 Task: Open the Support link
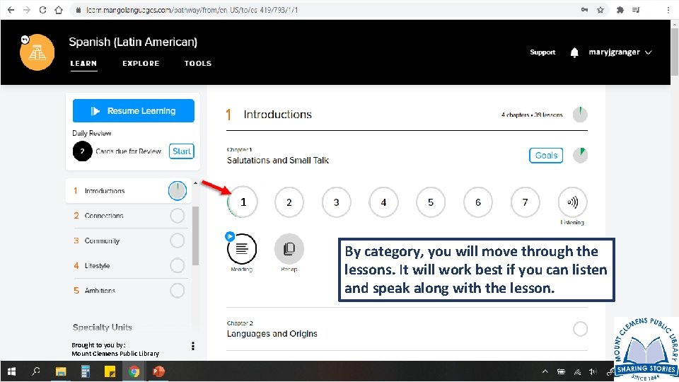(x=542, y=52)
